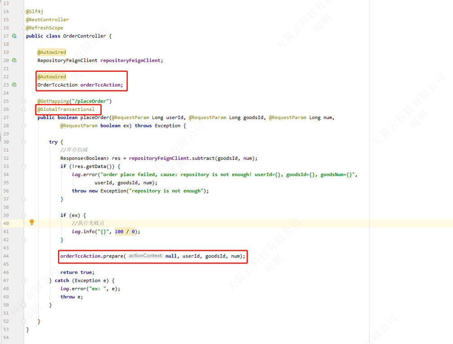
Task: Toggle the fold marker beside @GlobalTransactional
Action: pos(24,110)
